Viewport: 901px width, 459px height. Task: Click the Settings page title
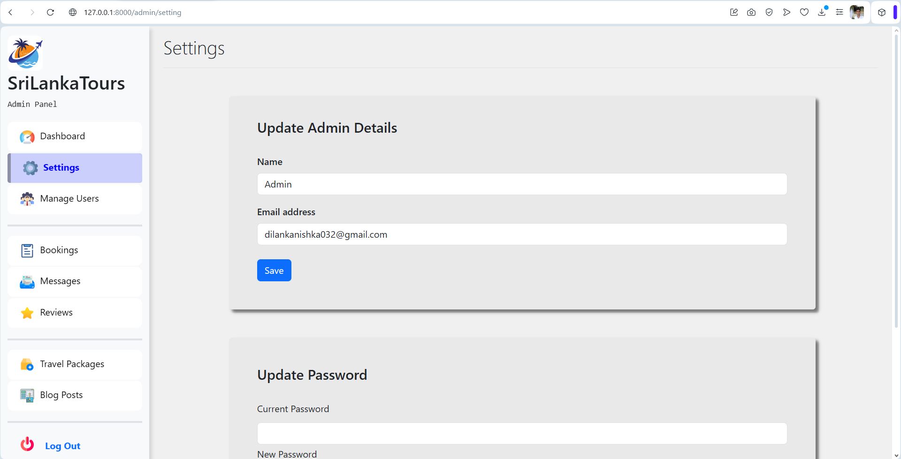tap(194, 48)
